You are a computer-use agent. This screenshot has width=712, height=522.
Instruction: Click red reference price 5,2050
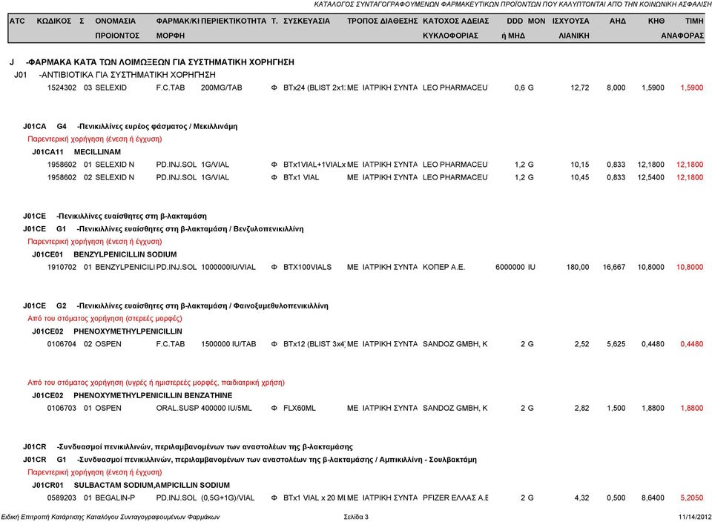pyautogui.click(x=691, y=498)
